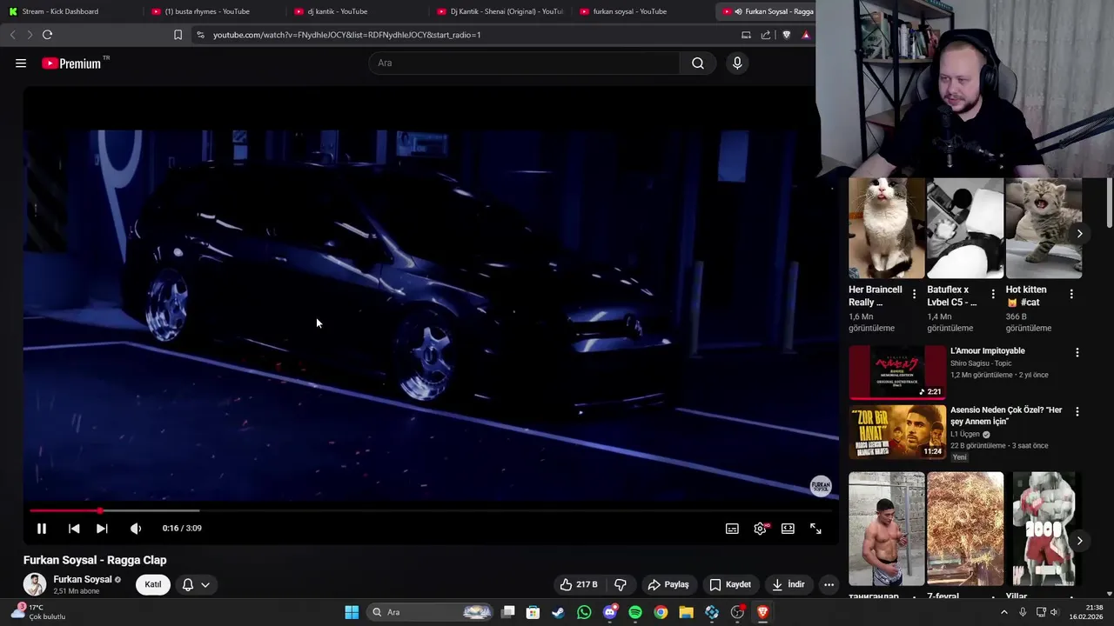Image resolution: width=1114 pixels, height=626 pixels.
Task: Open OBS Studio from the taskbar
Action: pos(737,612)
